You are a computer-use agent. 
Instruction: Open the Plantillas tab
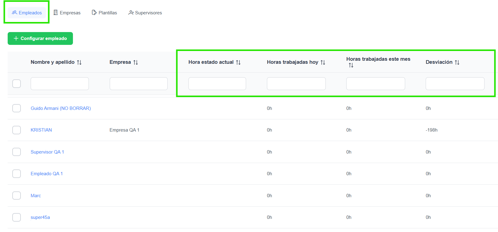pyautogui.click(x=105, y=13)
